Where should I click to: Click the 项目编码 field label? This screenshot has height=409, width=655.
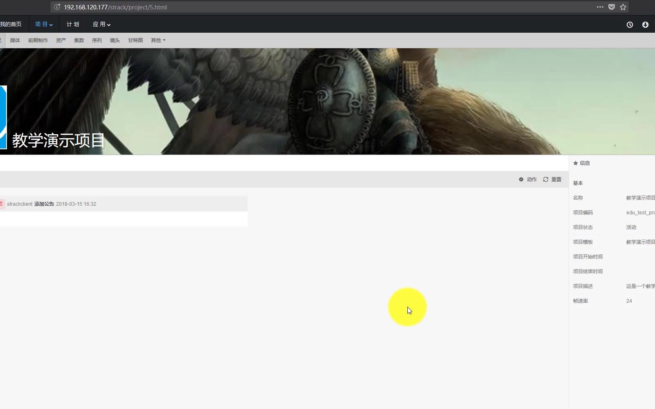[x=583, y=213]
